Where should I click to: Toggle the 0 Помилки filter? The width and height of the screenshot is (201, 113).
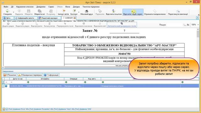pos(10,75)
